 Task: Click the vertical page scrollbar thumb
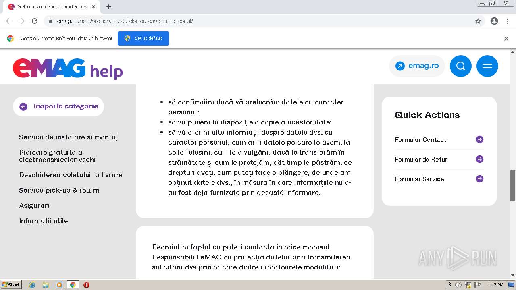pyautogui.click(x=513, y=186)
